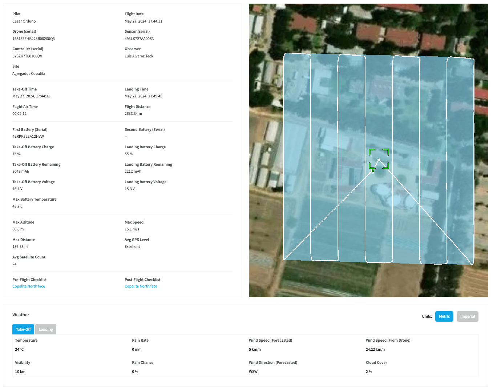Click temperature value 24 °C
Image resolution: width=493 pixels, height=390 pixels.
pos(19,350)
